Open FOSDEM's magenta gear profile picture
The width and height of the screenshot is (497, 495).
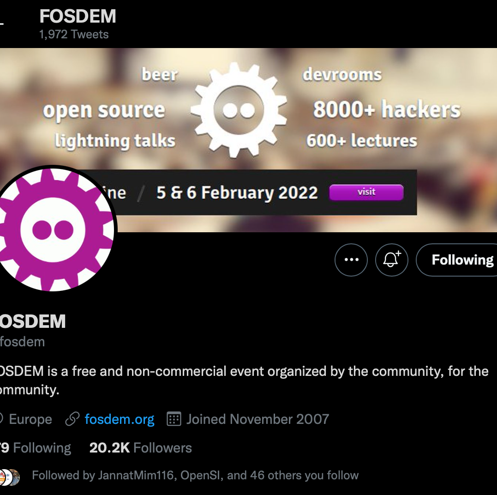click(55, 229)
